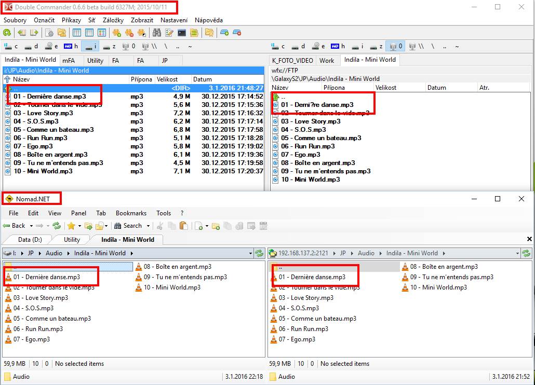Image resolution: width=535 pixels, height=385 pixels.
Task: Click Audio in right panel breadcrumb path
Action: [x=366, y=253]
